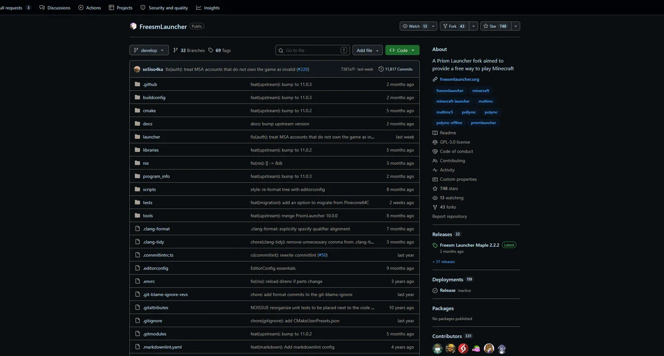Open pull request #220 link
Viewport: 664px width, 356px height.
[x=302, y=69]
